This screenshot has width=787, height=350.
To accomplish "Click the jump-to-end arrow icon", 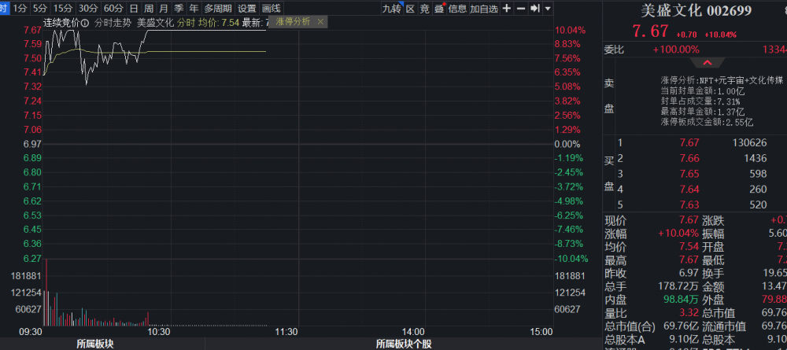I will pos(535,9).
